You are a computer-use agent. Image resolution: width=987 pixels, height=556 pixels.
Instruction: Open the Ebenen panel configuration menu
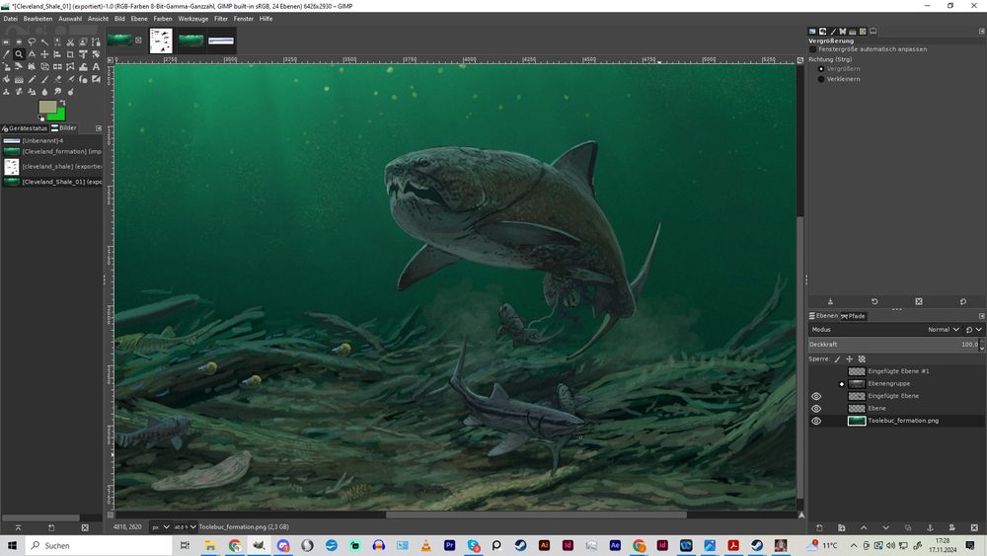[981, 316]
